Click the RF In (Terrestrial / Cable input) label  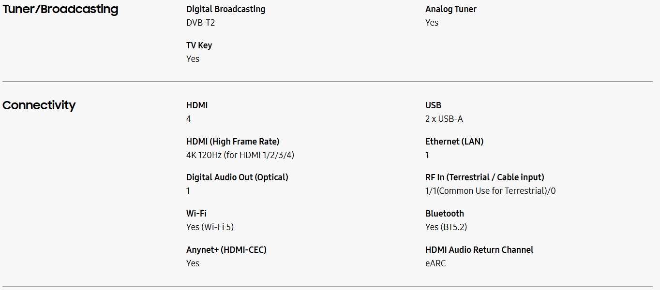[484, 177]
